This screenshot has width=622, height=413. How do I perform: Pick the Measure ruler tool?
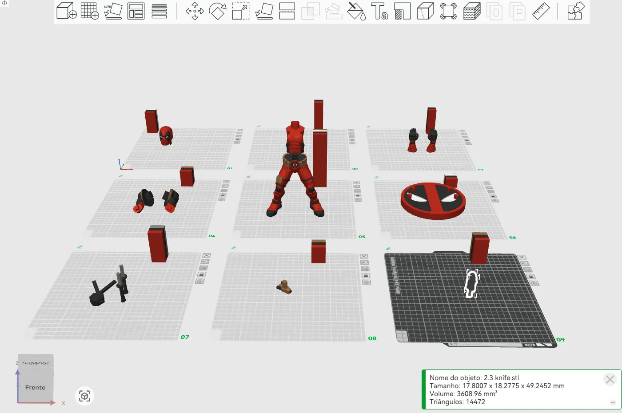pyautogui.click(x=541, y=11)
